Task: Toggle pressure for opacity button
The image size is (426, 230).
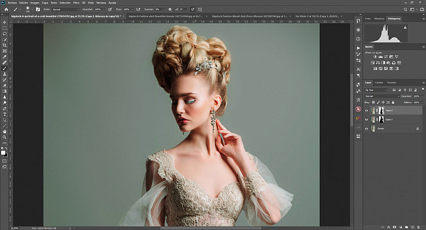Action: point(110,9)
